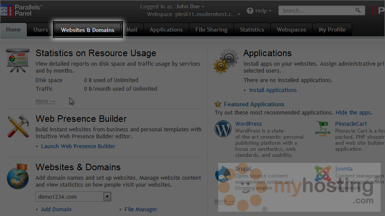
Task: Click the WordPress logo icon
Action: pos(223,129)
